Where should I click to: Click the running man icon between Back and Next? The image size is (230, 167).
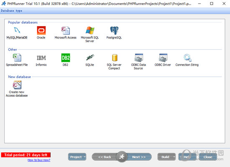point(122,157)
